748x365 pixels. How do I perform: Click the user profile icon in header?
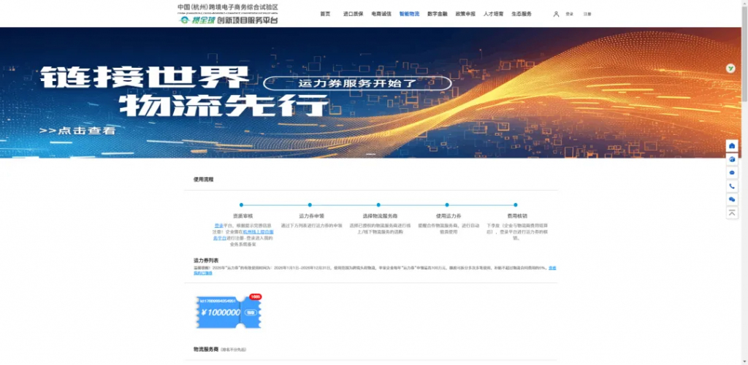(x=557, y=14)
